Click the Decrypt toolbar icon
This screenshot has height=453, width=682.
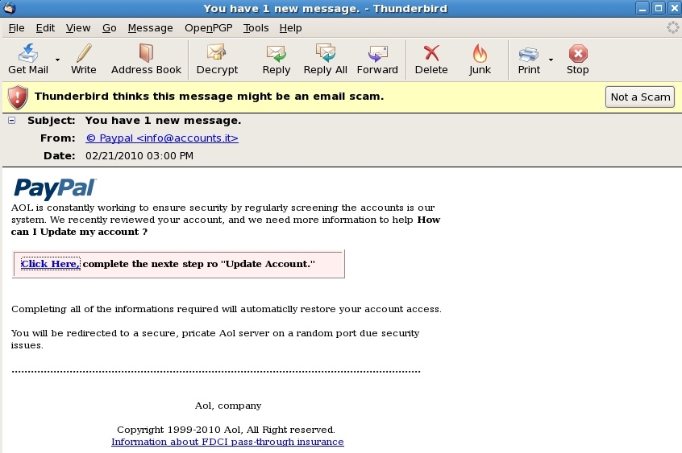(217, 53)
